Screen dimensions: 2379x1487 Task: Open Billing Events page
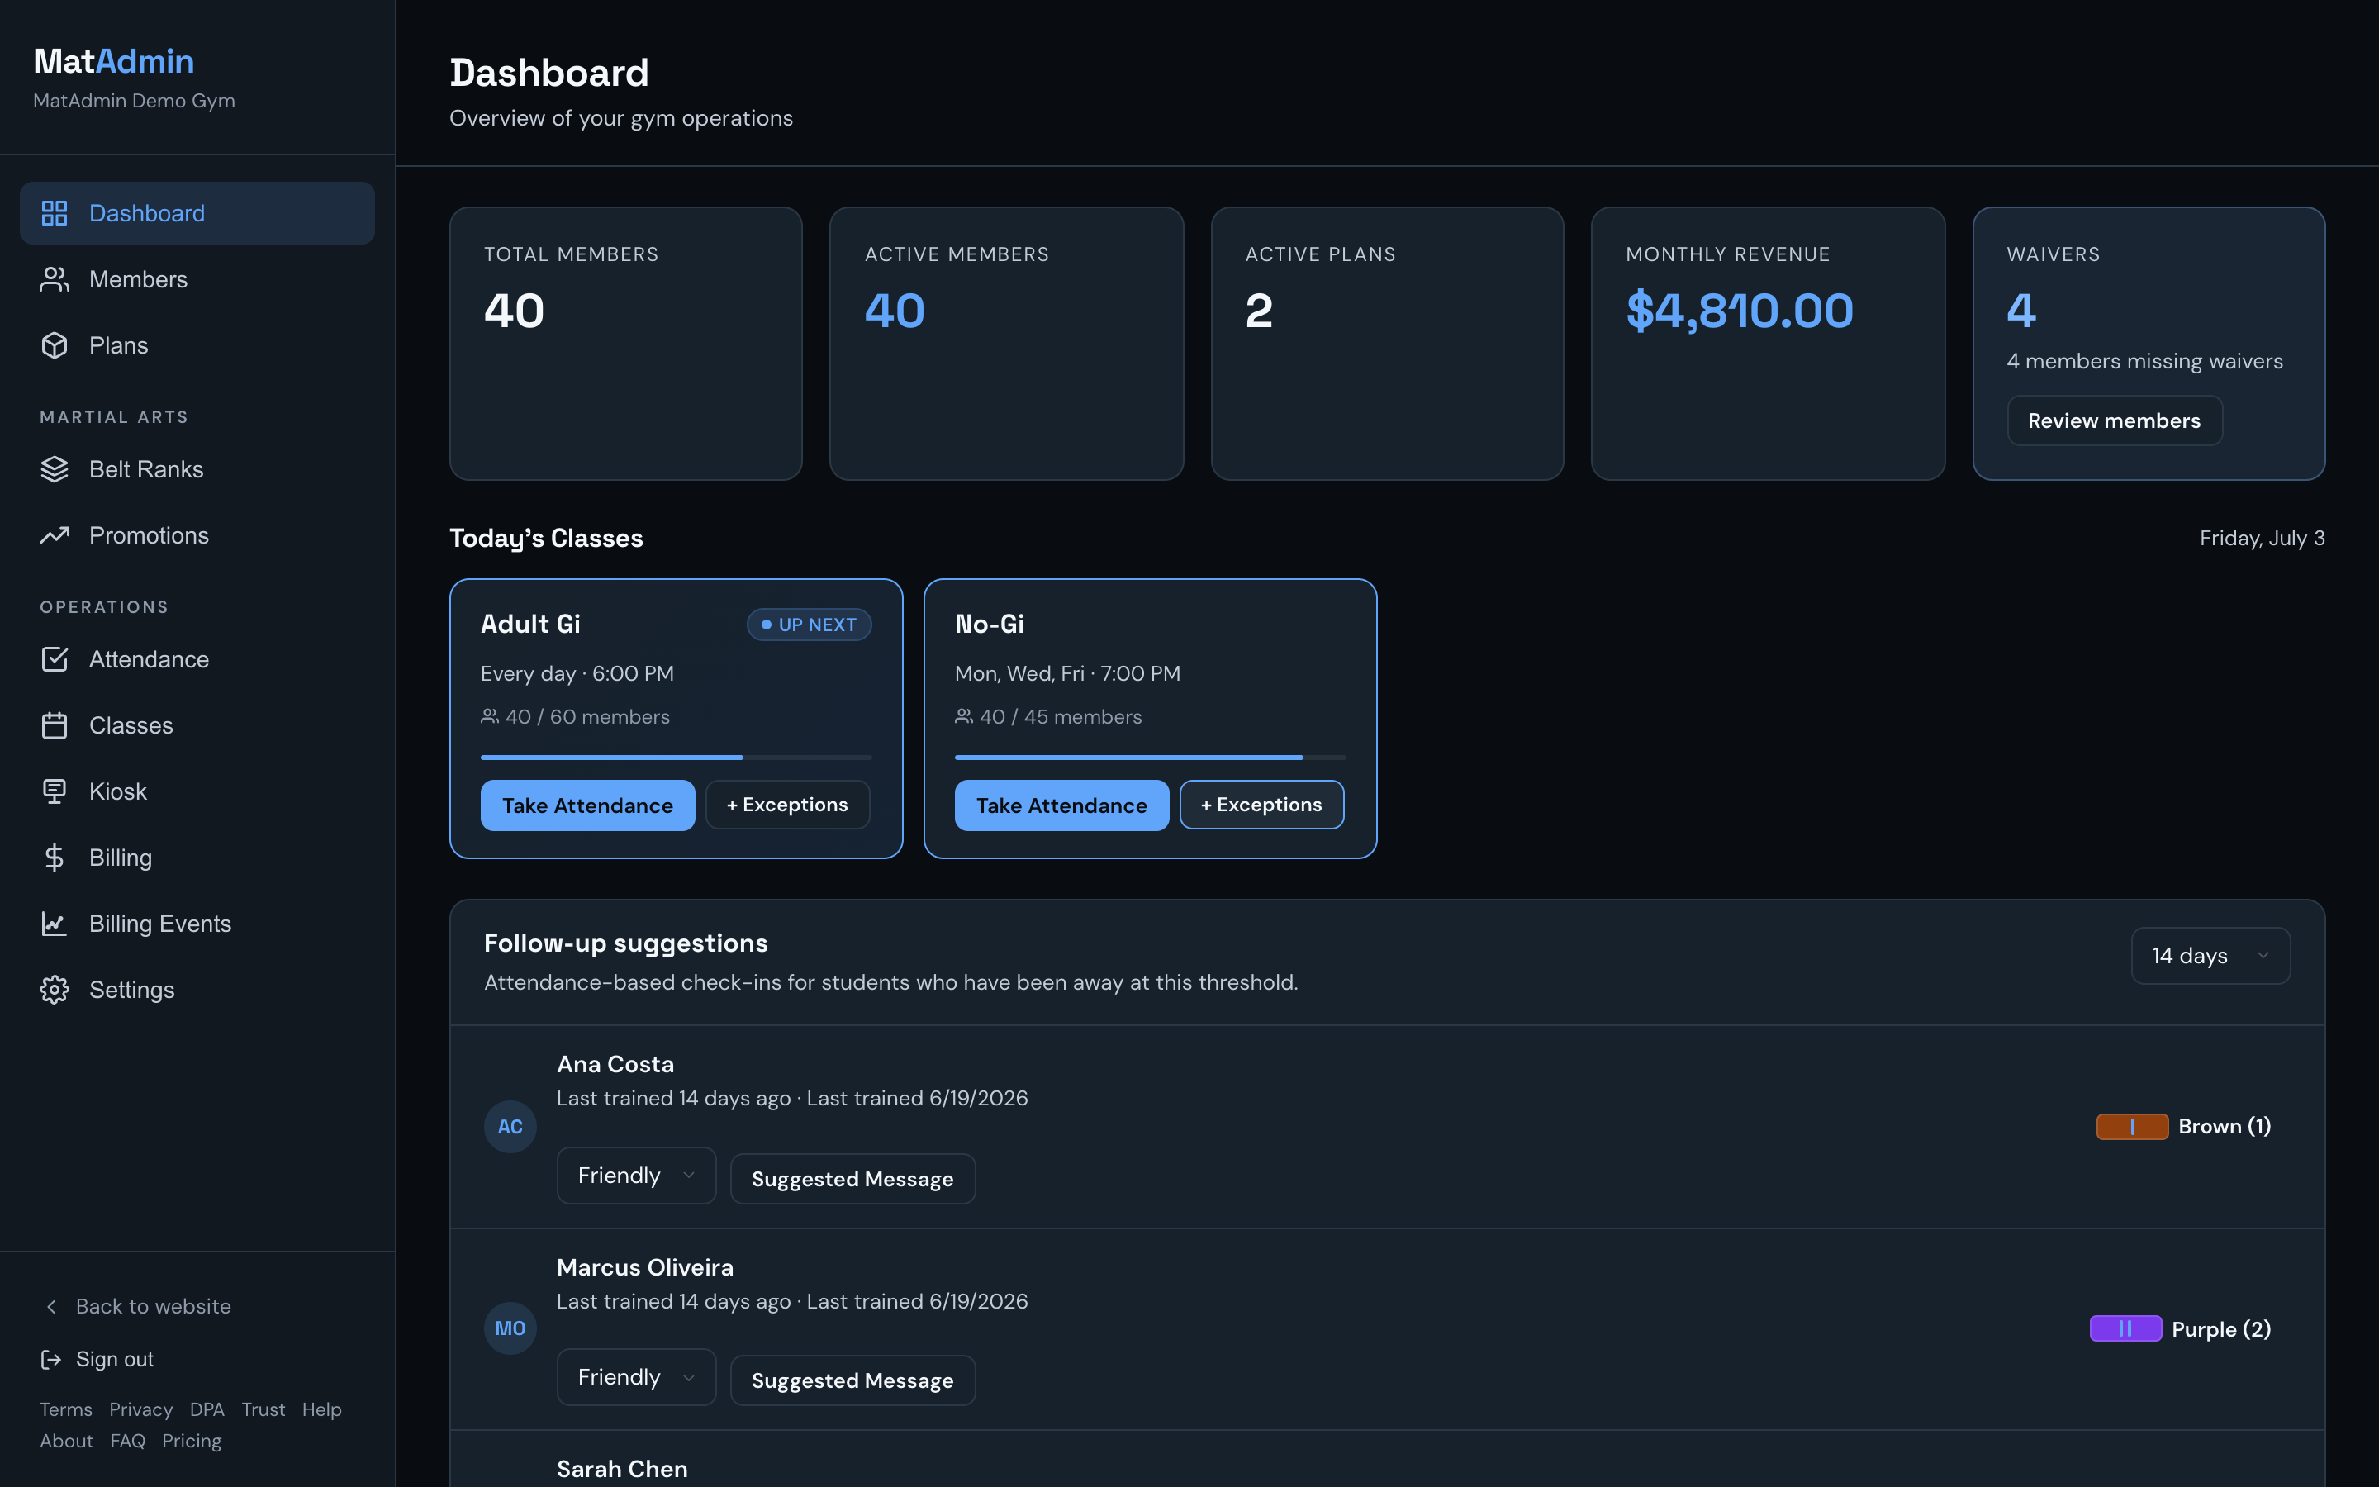click(x=197, y=924)
